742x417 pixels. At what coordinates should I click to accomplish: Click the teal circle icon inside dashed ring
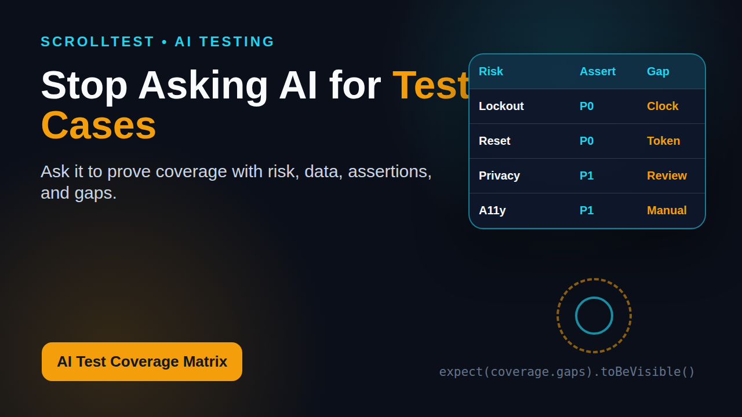coord(594,316)
